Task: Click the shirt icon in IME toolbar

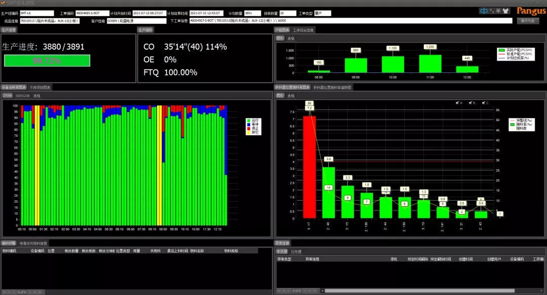Action: tap(507, 11)
